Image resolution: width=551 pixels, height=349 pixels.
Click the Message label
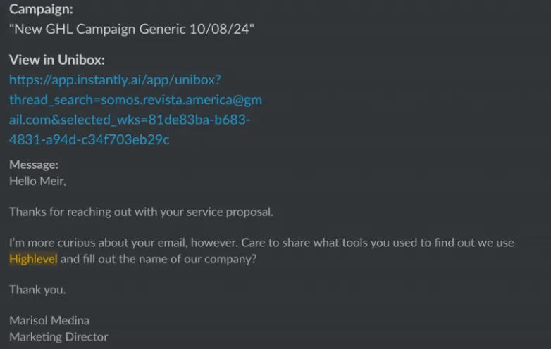pyautogui.click(x=34, y=165)
